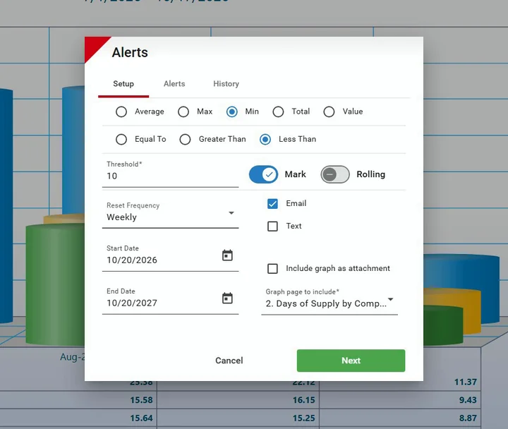Screen dimensions: 508x429
Task: Open the Graph page to include dropdown
Action: tap(329, 301)
